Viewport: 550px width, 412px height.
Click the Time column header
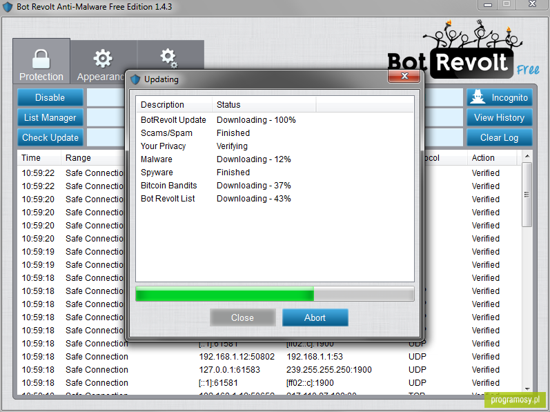[x=39, y=158]
